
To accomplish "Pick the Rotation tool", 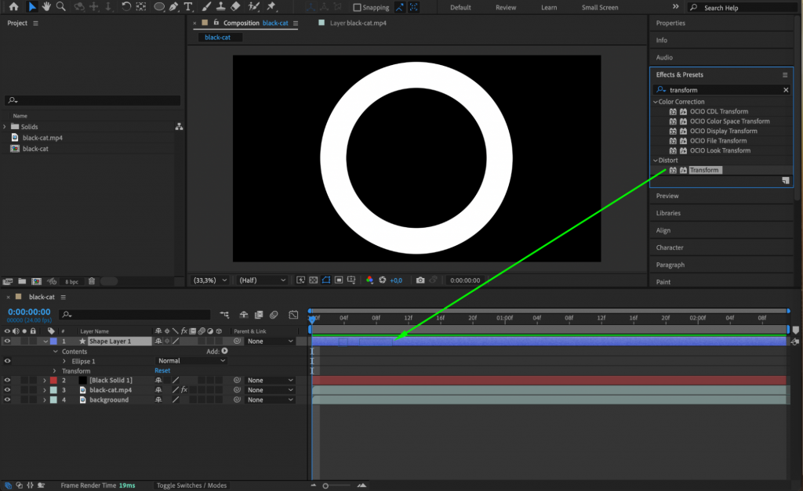I will point(126,7).
